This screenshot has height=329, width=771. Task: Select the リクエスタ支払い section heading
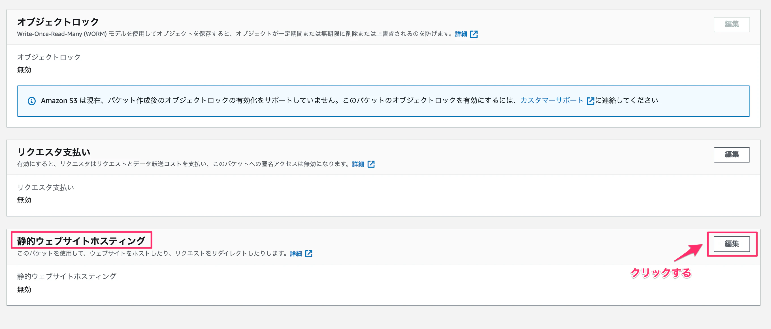click(54, 152)
